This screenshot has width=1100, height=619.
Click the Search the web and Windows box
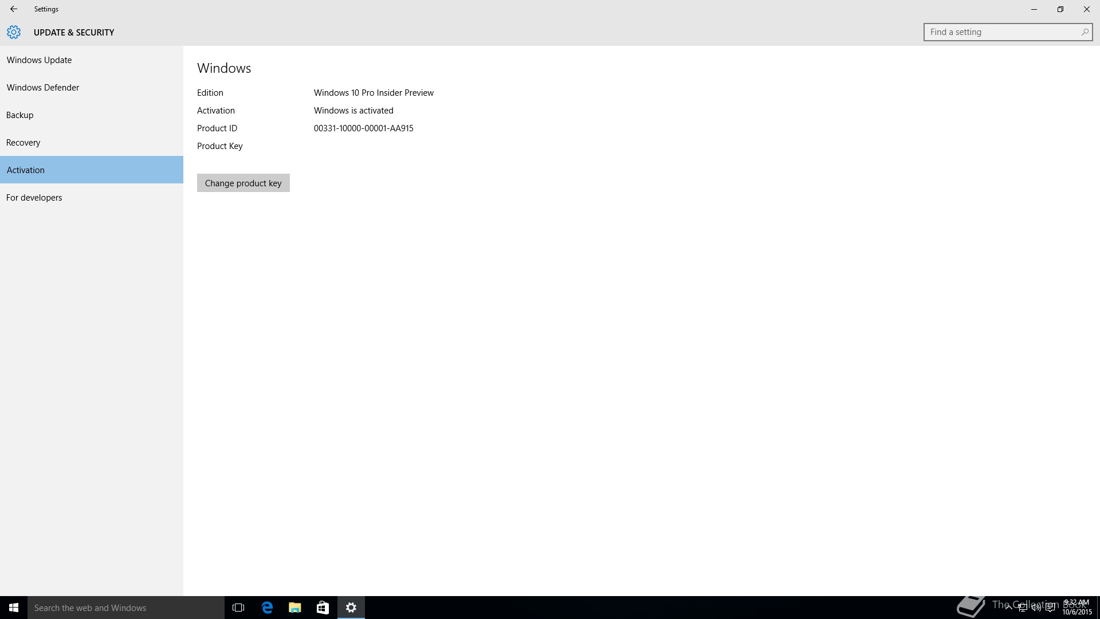[126, 608]
